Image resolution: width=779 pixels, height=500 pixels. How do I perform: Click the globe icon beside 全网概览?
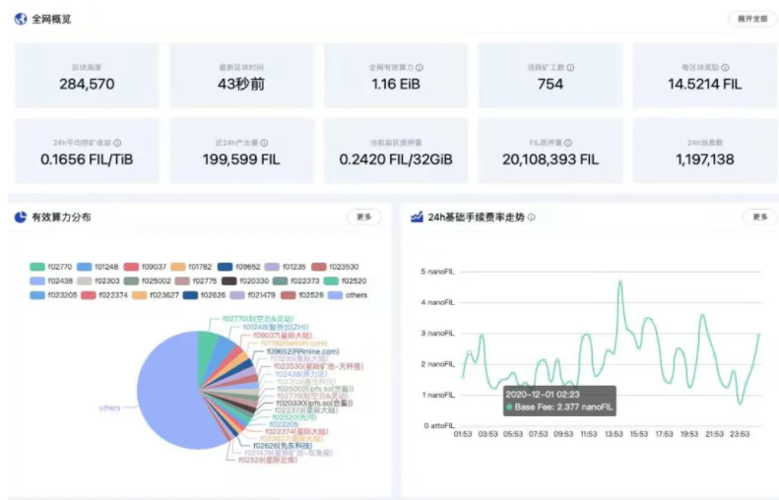coord(21,19)
